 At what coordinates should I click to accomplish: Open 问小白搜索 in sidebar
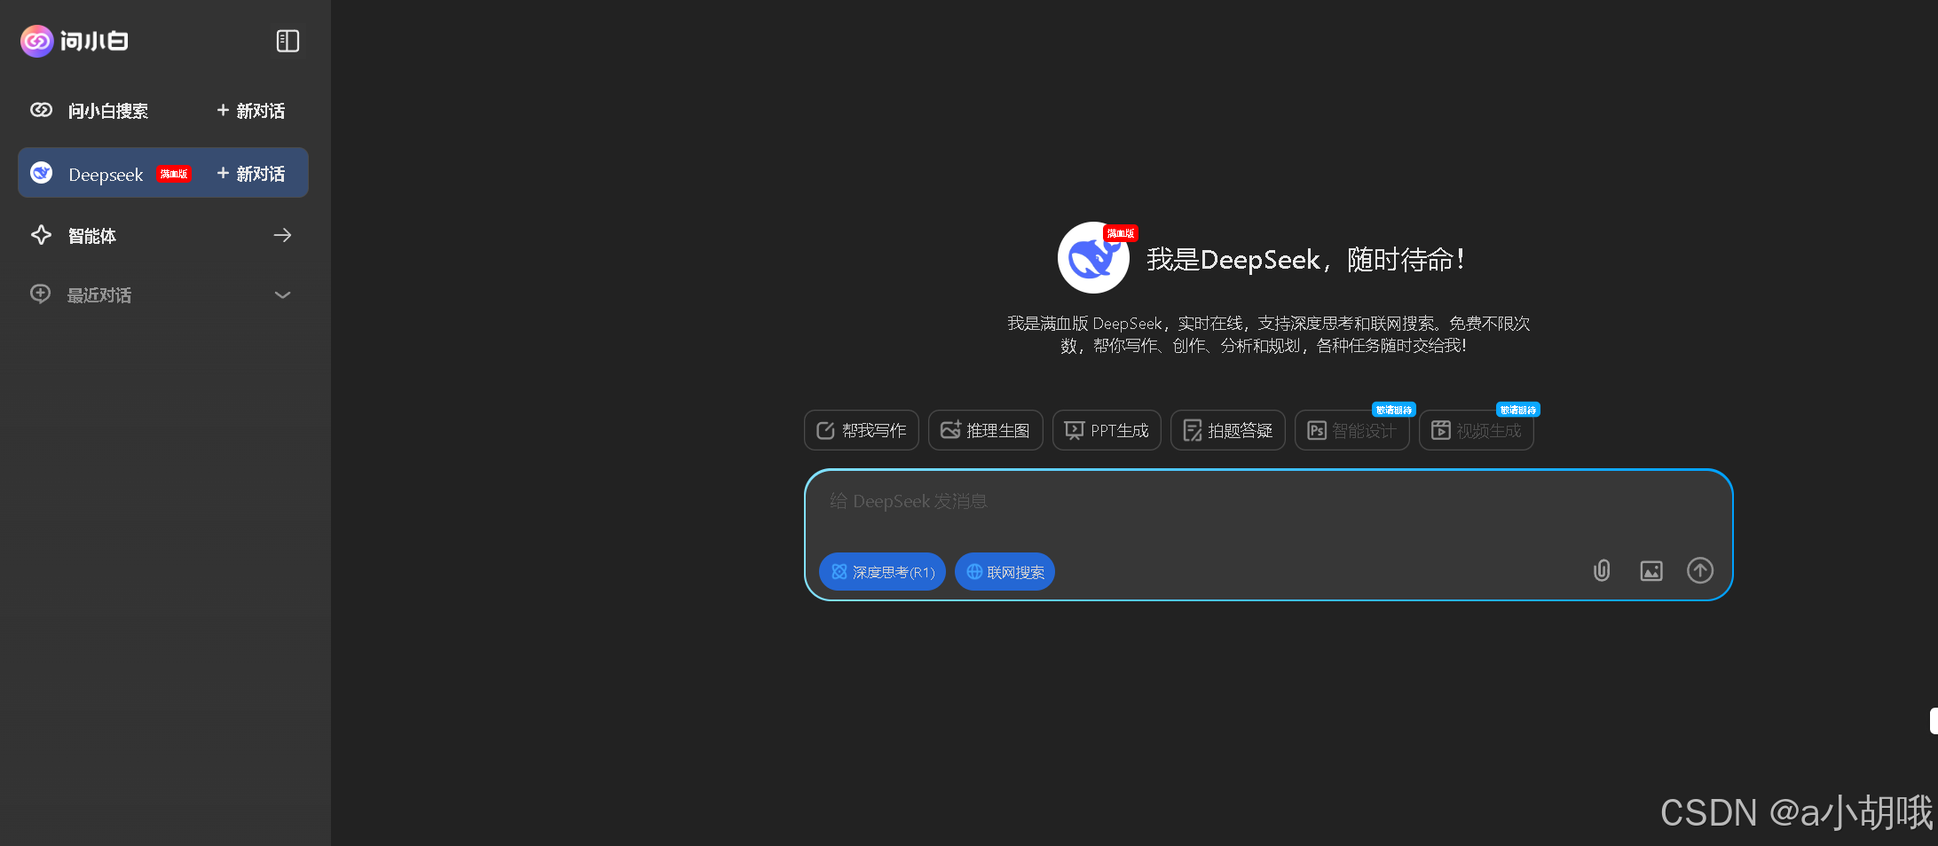point(108,111)
